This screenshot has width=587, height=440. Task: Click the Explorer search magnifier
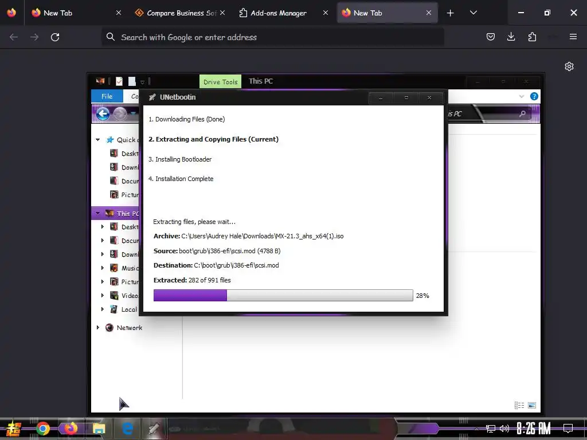(522, 114)
